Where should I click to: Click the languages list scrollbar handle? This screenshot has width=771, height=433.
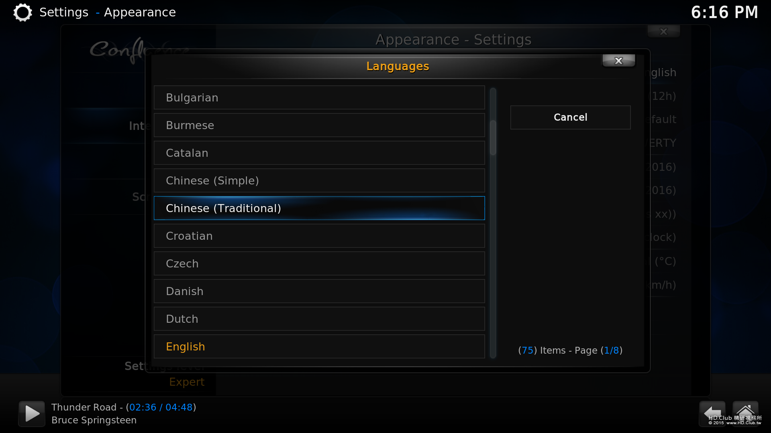point(493,138)
